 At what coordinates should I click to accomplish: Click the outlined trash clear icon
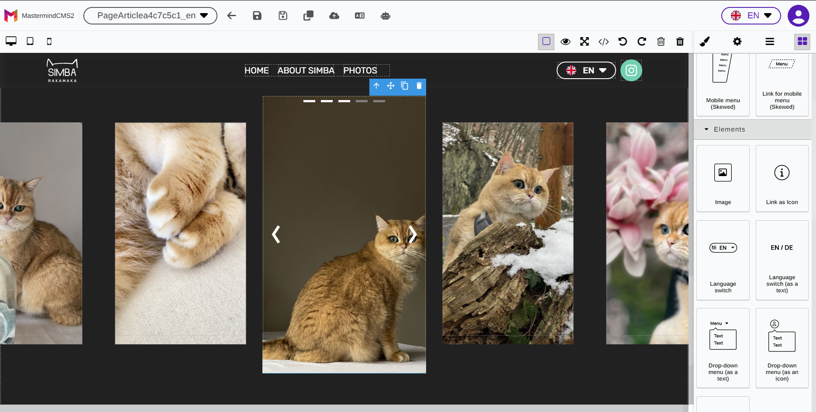point(661,42)
